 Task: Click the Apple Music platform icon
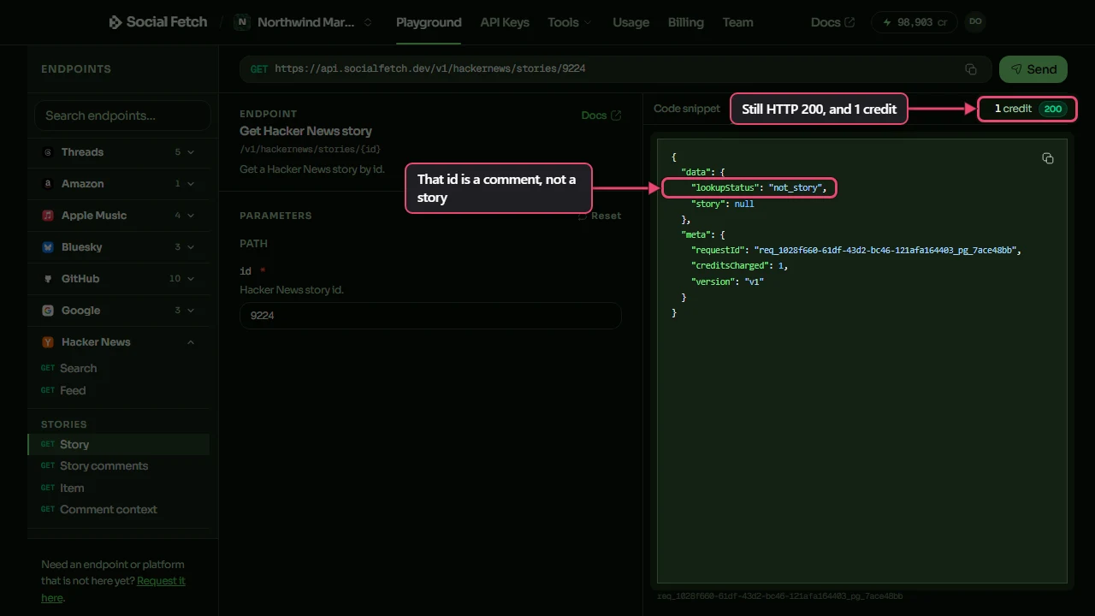click(48, 216)
